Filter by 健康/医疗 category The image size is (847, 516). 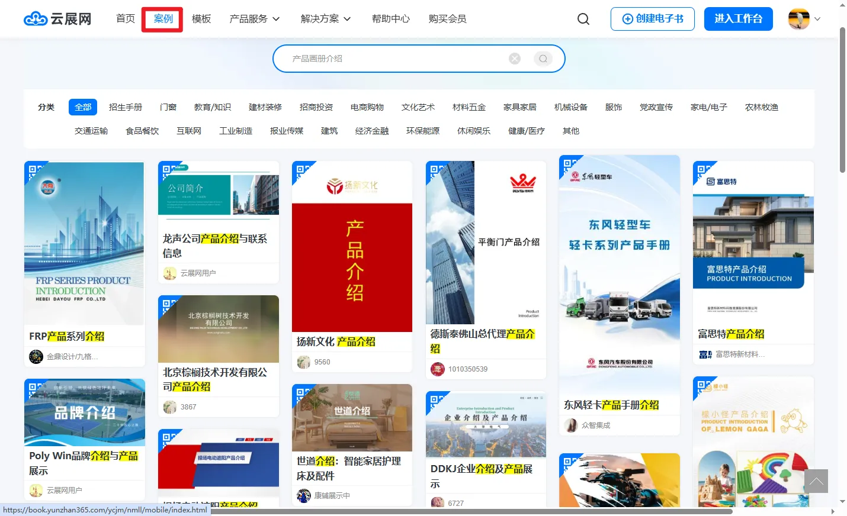(x=527, y=131)
